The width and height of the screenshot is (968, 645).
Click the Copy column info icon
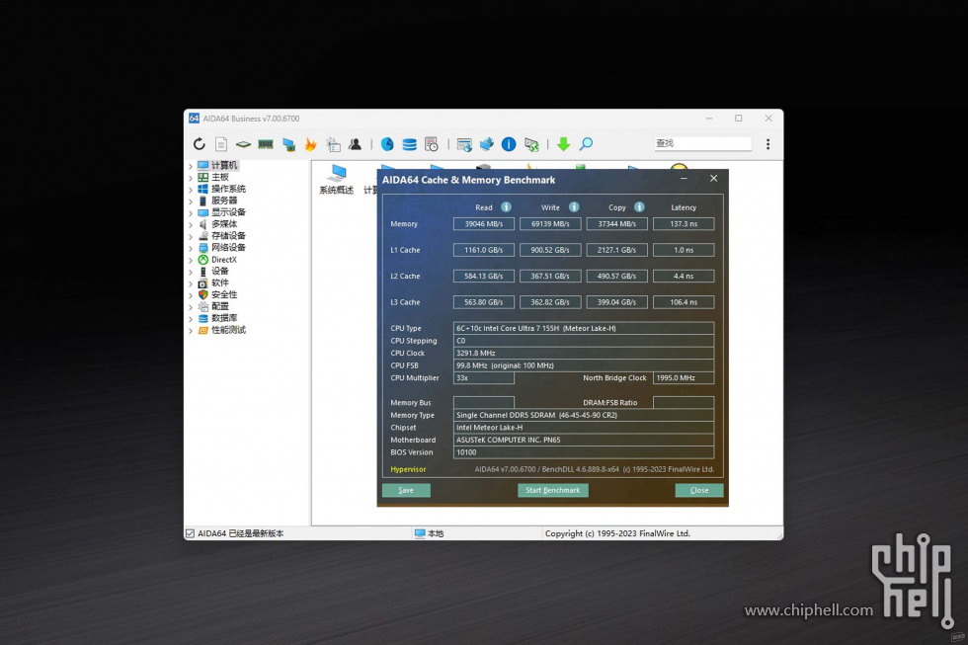click(x=640, y=207)
